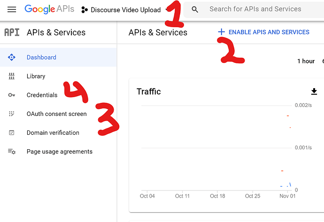The height and width of the screenshot is (222, 324).
Task: Click the Oct 04 axis label
Action: point(147,196)
